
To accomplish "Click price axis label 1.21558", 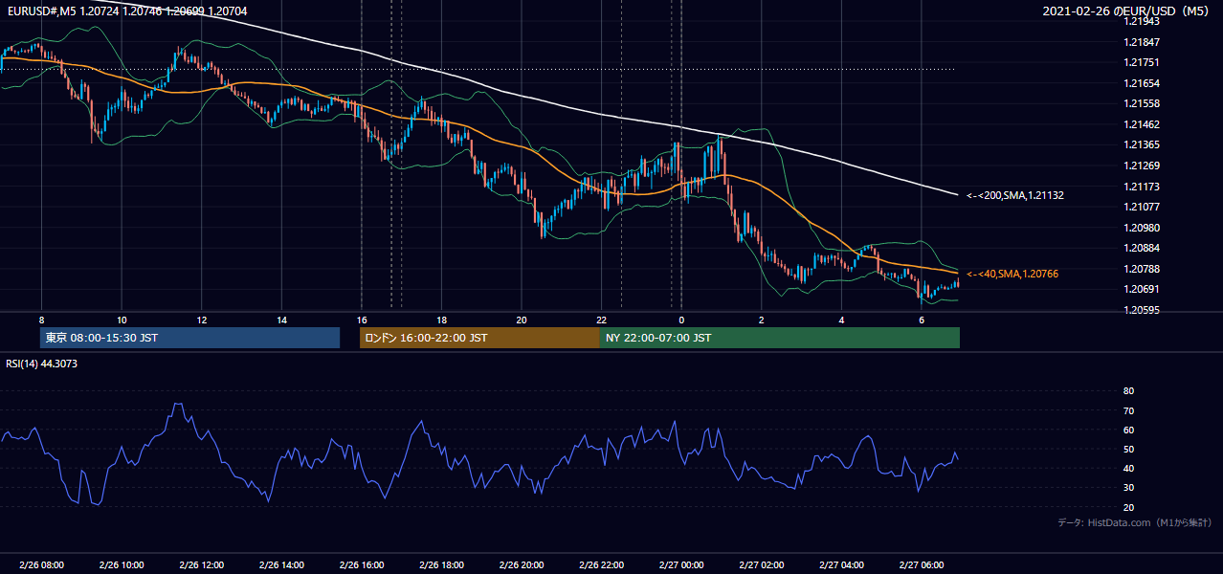I will [x=1142, y=103].
